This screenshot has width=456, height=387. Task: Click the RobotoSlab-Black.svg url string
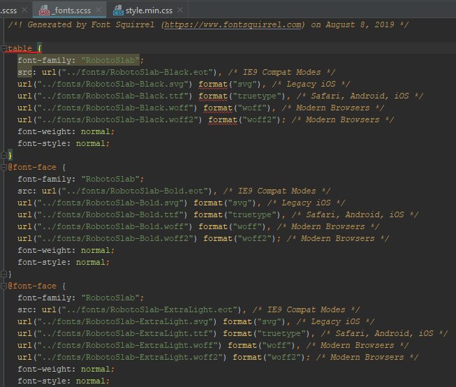(115, 84)
